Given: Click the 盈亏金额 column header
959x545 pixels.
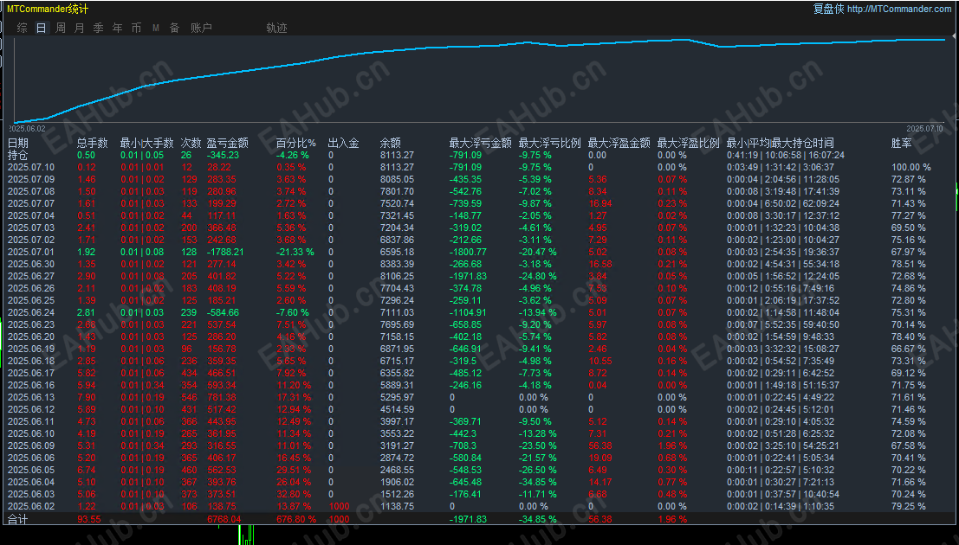Looking at the screenshot, I should tap(228, 143).
